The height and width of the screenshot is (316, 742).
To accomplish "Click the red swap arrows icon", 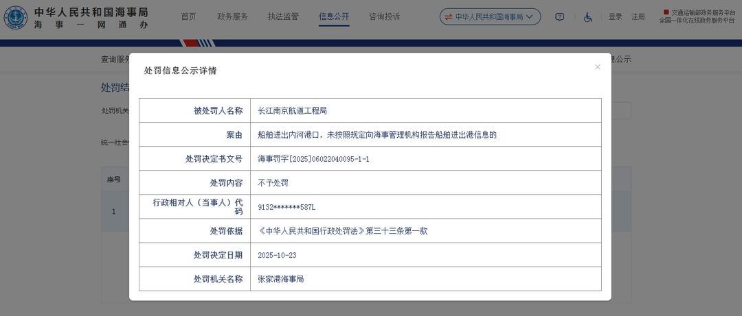I will point(448,17).
